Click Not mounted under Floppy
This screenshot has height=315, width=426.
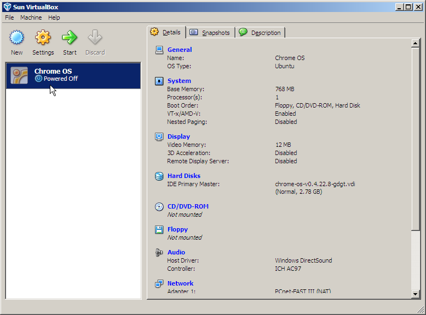tap(185, 237)
